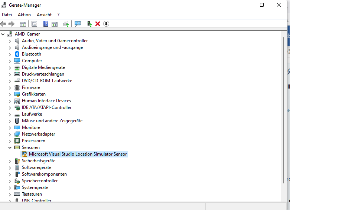Expand the Systemgeräte category
342x216 pixels.
(10, 188)
